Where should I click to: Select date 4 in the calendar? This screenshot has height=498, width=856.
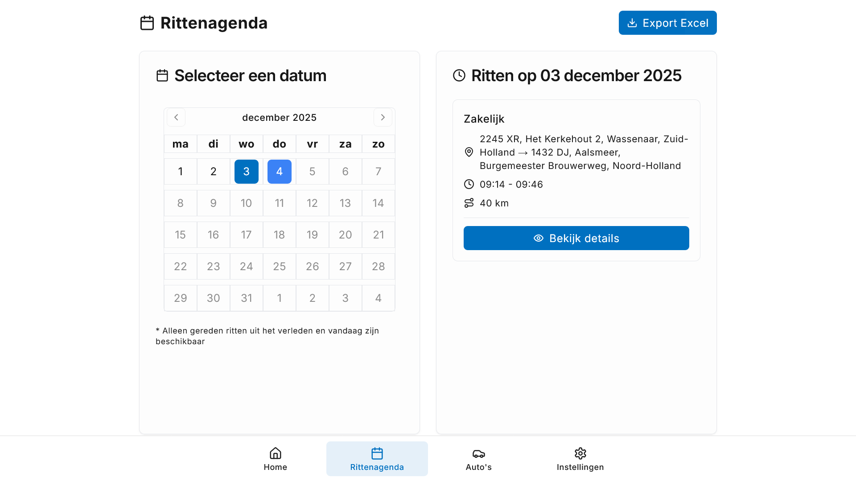[279, 171]
